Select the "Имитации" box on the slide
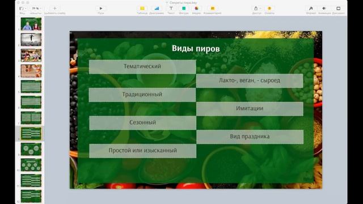 tap(250, 109)
